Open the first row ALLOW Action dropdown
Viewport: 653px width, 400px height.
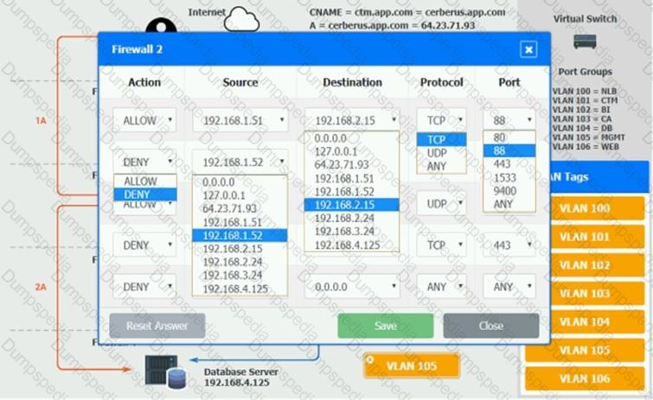point(144,121)
